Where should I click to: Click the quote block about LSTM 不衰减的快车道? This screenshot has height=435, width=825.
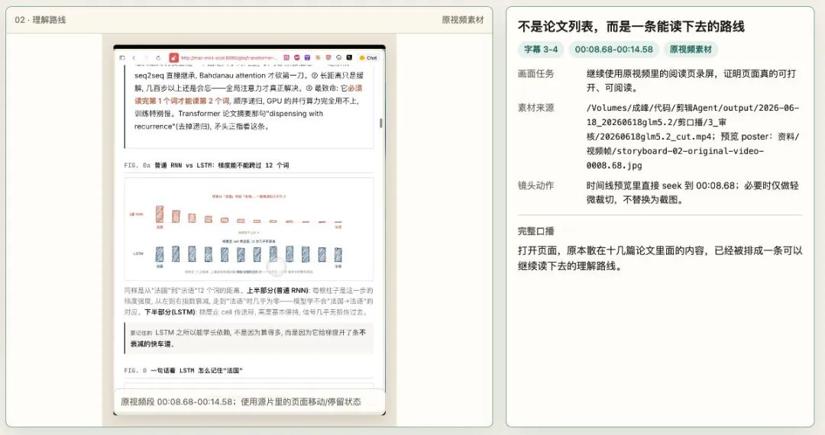249,338
